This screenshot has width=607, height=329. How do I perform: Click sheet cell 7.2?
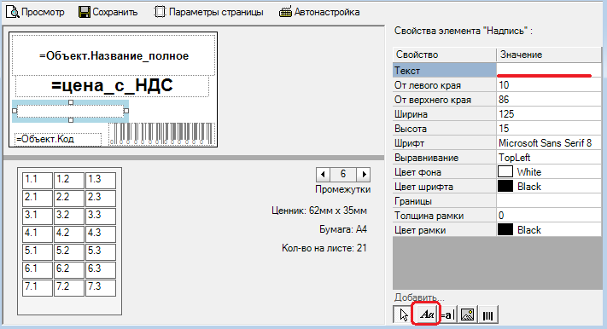pos(69,287)
